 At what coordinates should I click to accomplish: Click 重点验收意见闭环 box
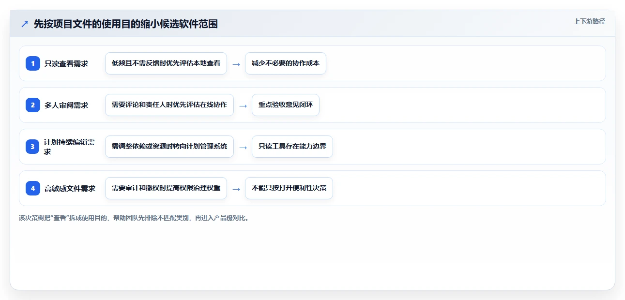[x=286, y=105]
